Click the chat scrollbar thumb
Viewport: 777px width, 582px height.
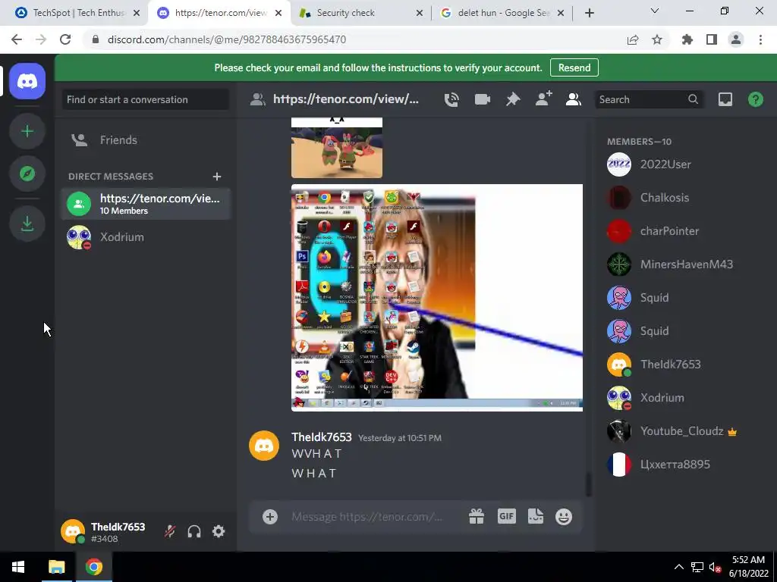(588, 484)
